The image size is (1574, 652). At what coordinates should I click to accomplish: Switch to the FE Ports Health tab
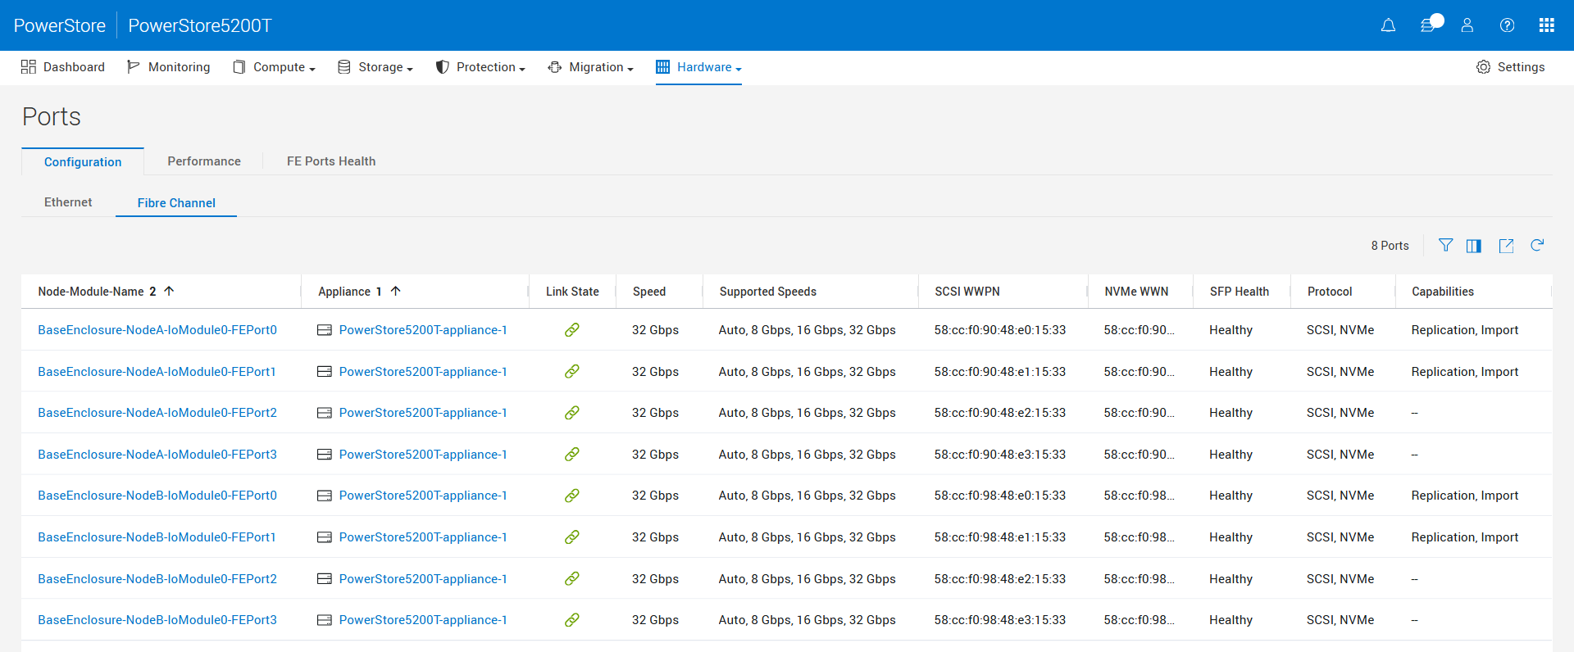(331, 161)
